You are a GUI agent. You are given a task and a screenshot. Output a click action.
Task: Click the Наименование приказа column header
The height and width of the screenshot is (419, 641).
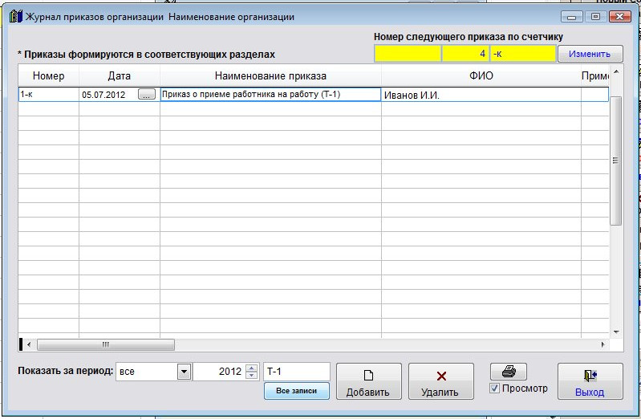point(270,75)
